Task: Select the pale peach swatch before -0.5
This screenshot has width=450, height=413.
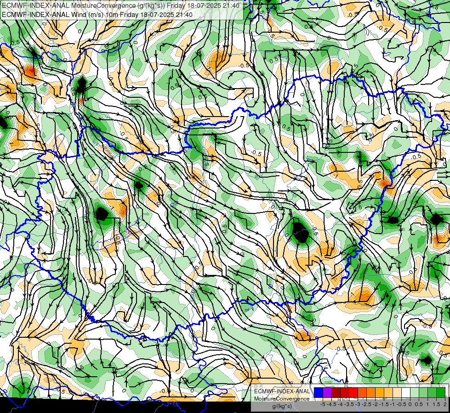Action: (397, 392)
